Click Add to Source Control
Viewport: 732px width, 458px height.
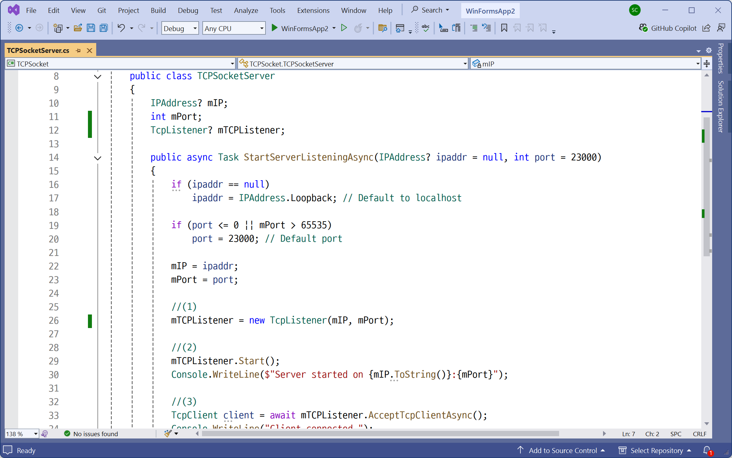click(563, 450)
